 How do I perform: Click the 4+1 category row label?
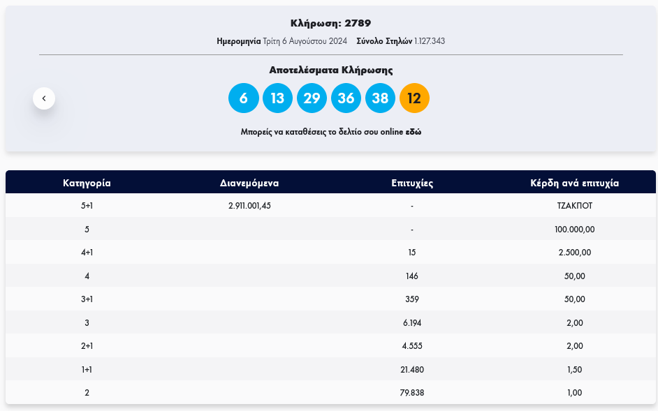click(87, 253)
